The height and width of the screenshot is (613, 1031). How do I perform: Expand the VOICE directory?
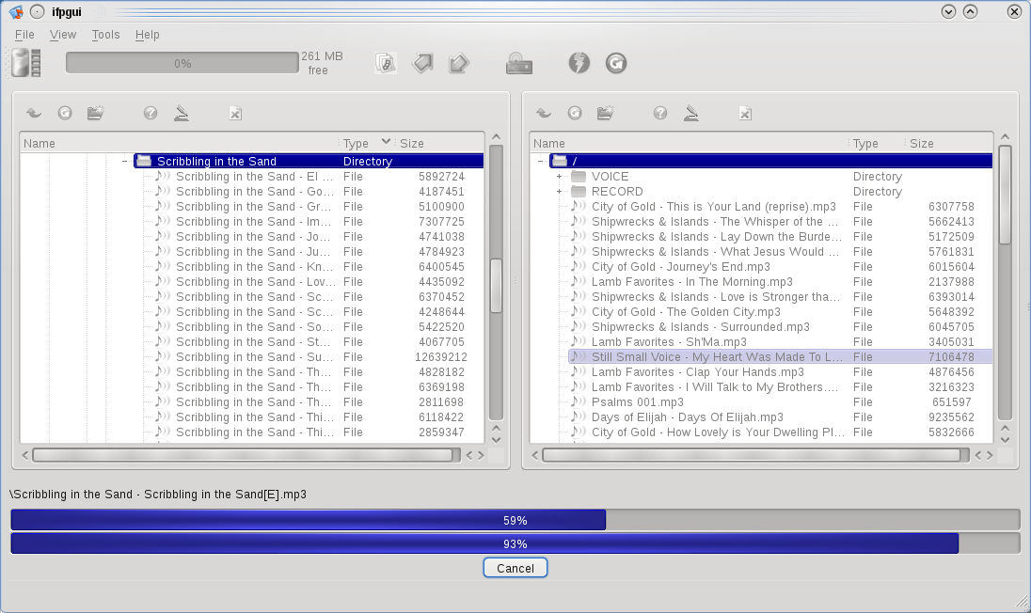coord(559,177)
